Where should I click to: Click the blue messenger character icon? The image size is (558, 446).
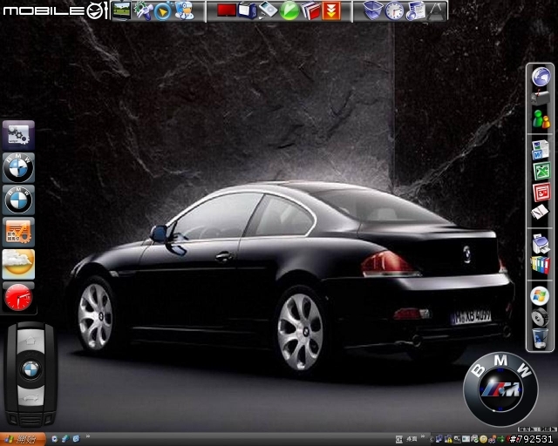point(185,10)
